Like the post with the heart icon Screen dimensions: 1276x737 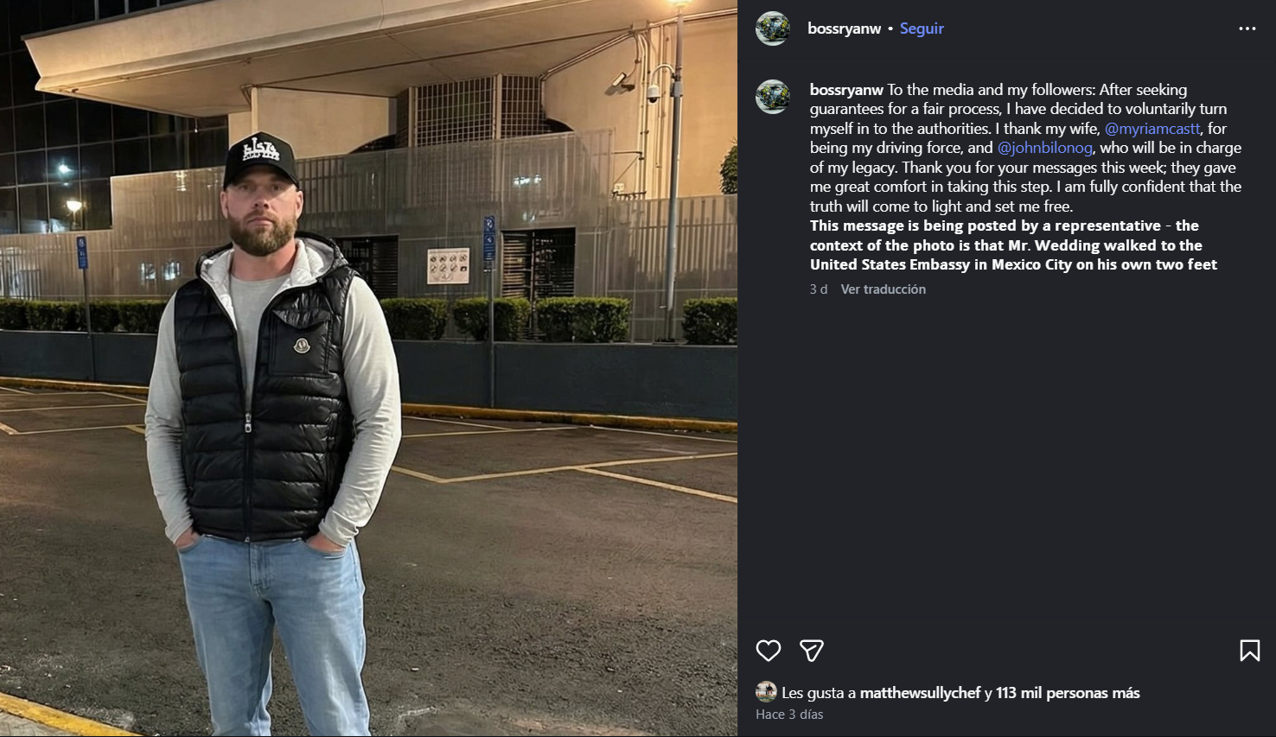coord(768,651)
